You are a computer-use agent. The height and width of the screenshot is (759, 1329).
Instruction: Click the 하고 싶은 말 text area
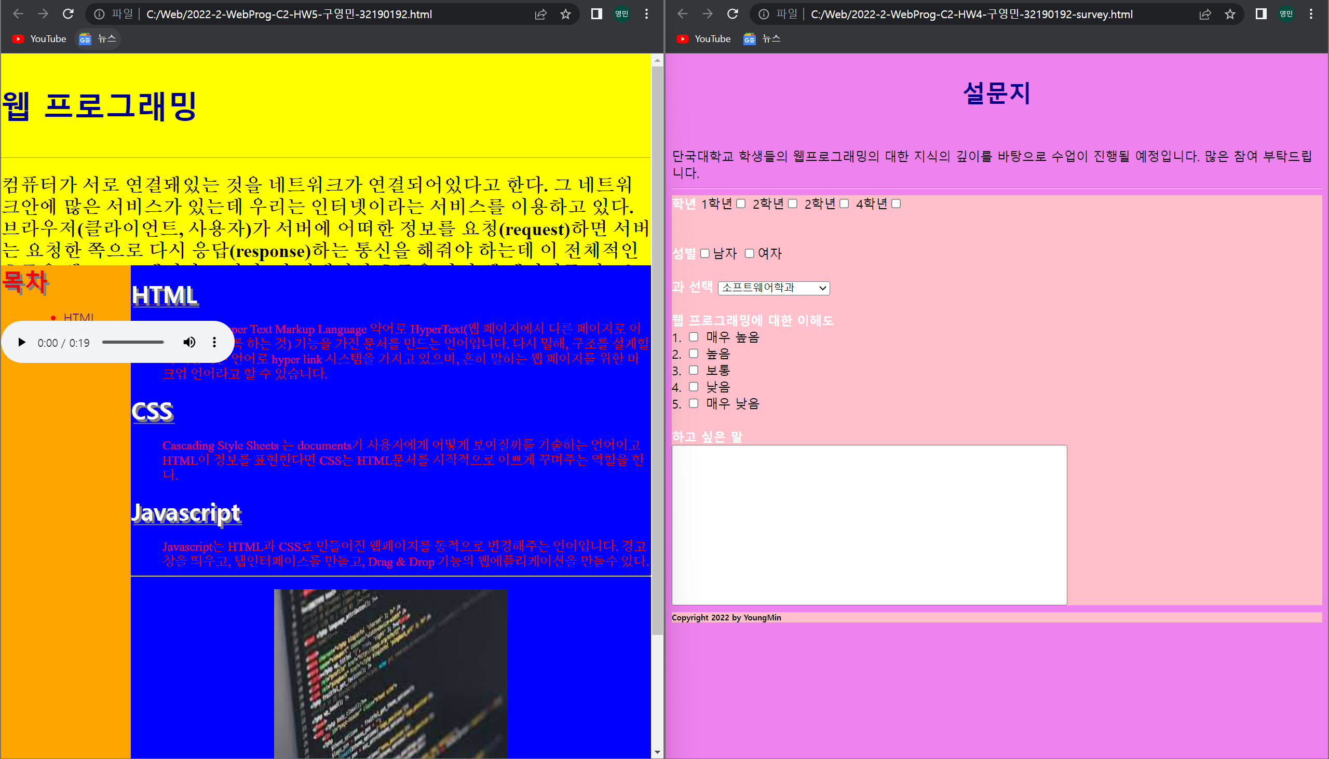(870, 525)
